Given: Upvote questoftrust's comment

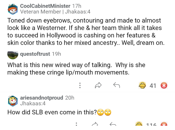Looking at the screenshot, I should [143, 86].
